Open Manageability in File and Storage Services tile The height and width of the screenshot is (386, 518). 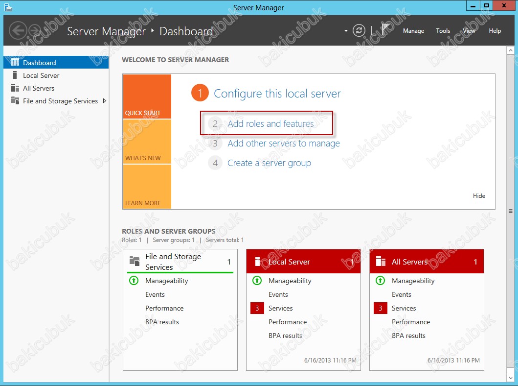[x=166, y=281]
